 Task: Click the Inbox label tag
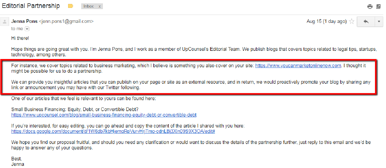pyautogui.click(x=89, y=6)
